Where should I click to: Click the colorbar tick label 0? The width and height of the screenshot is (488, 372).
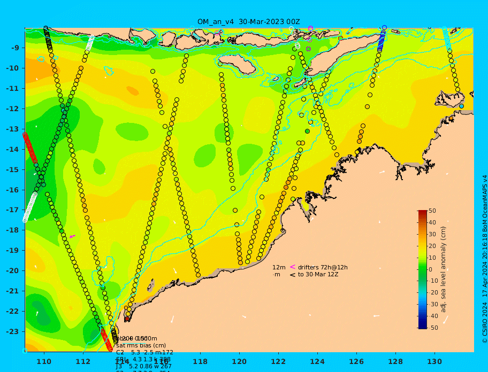pyautogui.click(x=431, y=269)
